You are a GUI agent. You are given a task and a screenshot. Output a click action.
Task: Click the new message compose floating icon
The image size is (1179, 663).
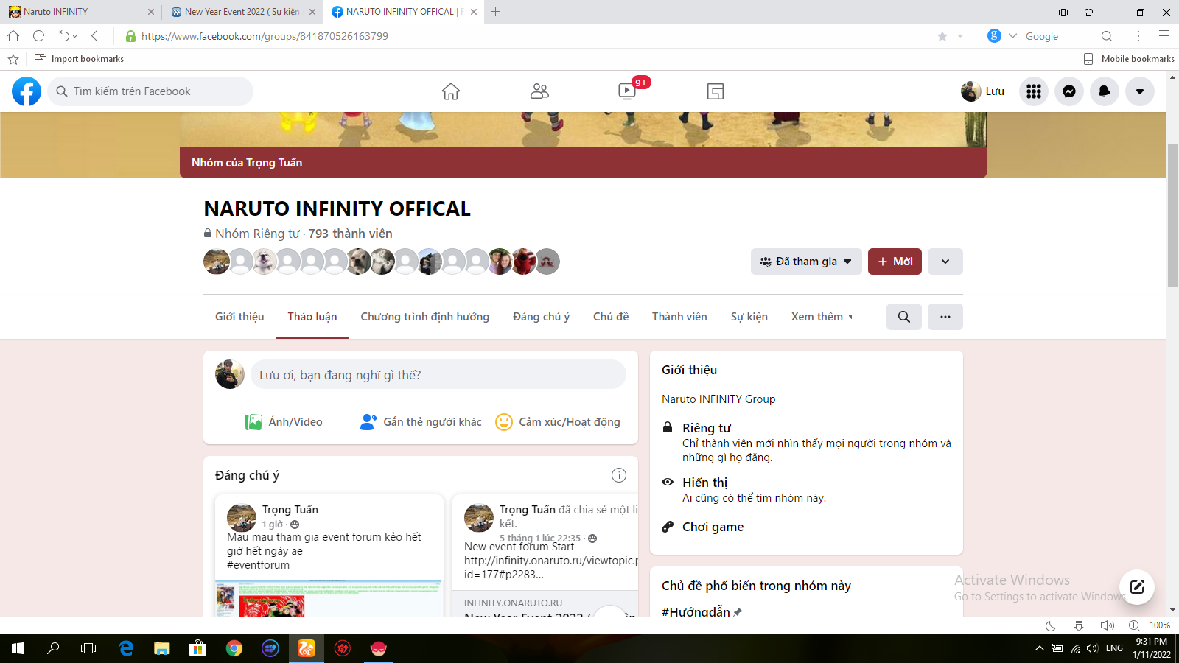pyautogui.click(x=1137, y=587)
